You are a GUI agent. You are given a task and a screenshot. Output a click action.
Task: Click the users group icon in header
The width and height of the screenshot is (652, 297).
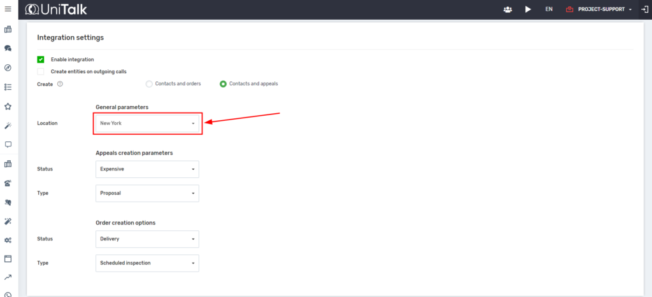click(507, 10)
